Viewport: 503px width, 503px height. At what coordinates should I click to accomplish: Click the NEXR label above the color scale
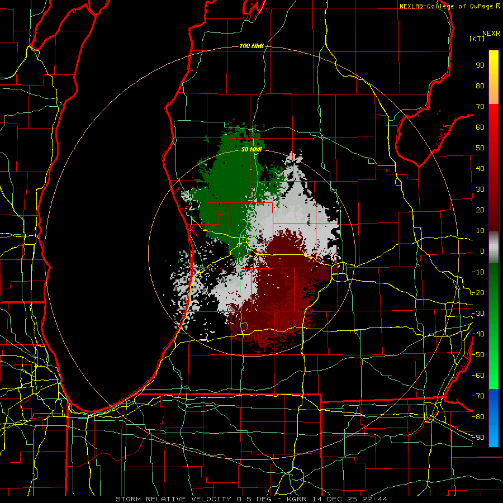tap(491, 34)
